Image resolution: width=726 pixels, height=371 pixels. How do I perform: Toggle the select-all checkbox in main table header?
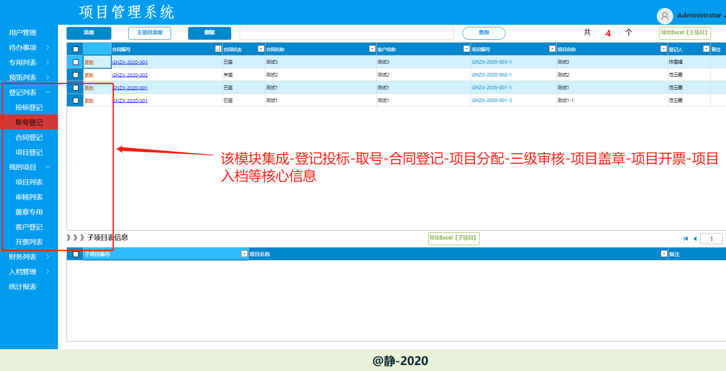pyautogui.click(x=76, y=49)
